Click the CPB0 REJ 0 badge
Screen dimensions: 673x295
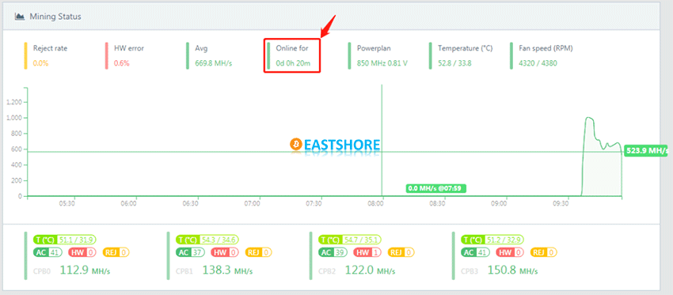click(116, 252)
